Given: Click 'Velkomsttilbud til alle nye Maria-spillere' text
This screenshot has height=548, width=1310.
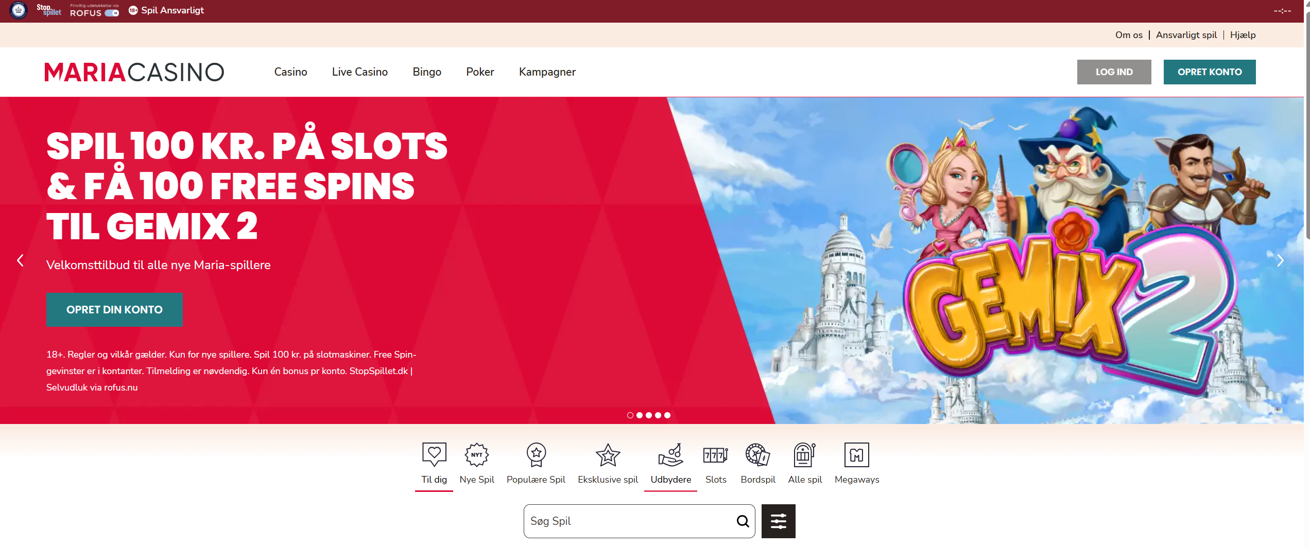Looking at the screenshot, I should (159, 265).
